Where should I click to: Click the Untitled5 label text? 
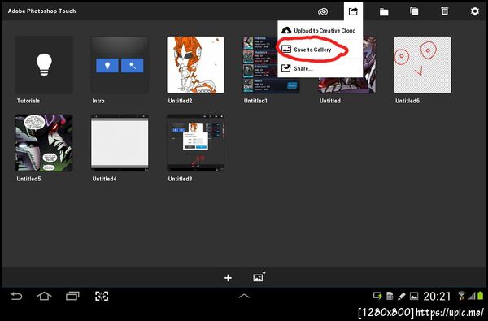click(28, 179)
